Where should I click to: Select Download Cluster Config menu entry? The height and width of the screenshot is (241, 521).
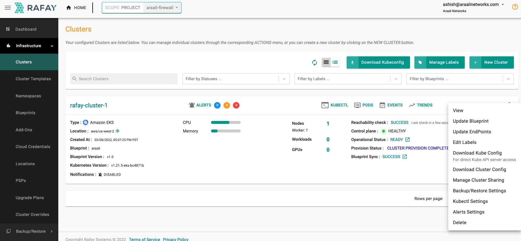[x=485, y=169]
